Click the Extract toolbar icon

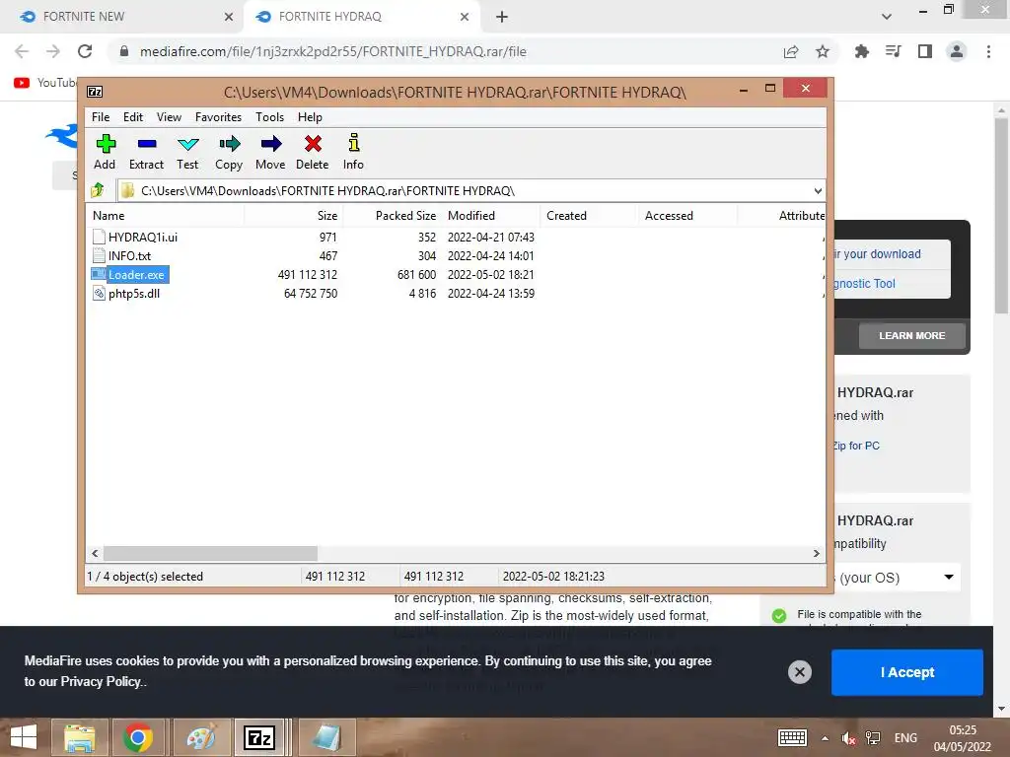pyautogui.click(x=147, y=144)
